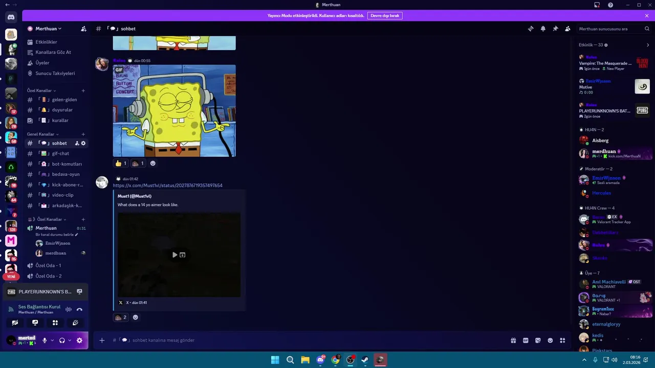
Task: Share your screen from voice panel
Action: (35, 323)
